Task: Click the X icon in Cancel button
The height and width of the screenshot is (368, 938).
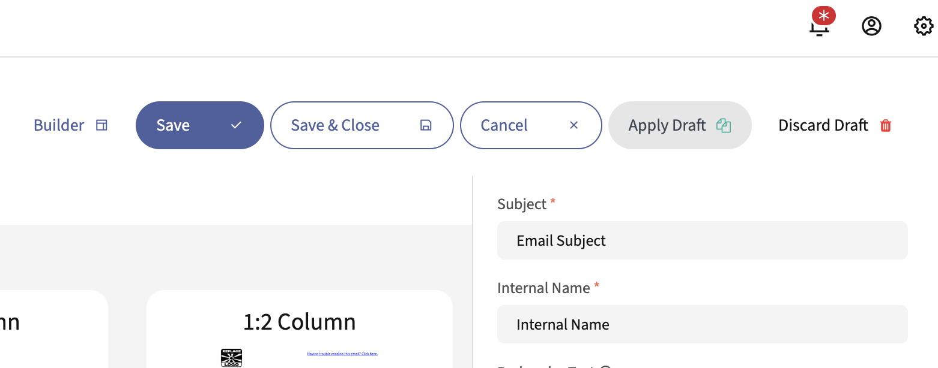Action: (573, 125)
